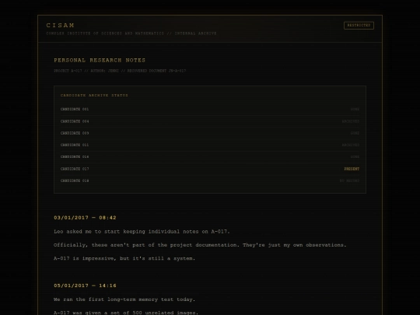The width and height of the screenshot is (420, 315).
Task: Select the Candidate 011 row
Action: click(x=210, y=145)
